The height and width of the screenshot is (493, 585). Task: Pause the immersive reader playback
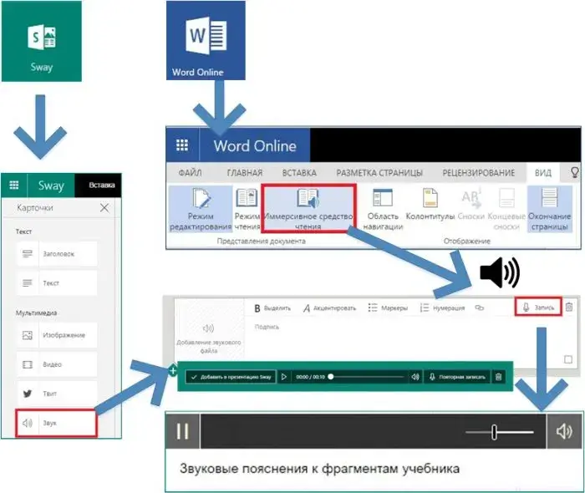click(182, 431)
